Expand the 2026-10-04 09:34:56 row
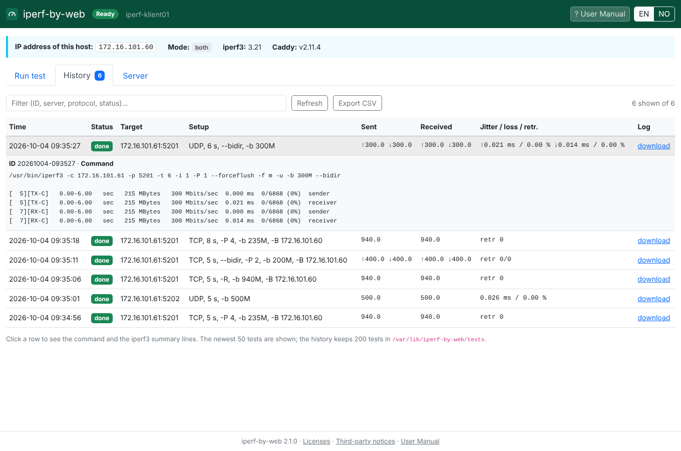This screenshot has height=451, width=681. pyautogui.click(x=340, y=318)
